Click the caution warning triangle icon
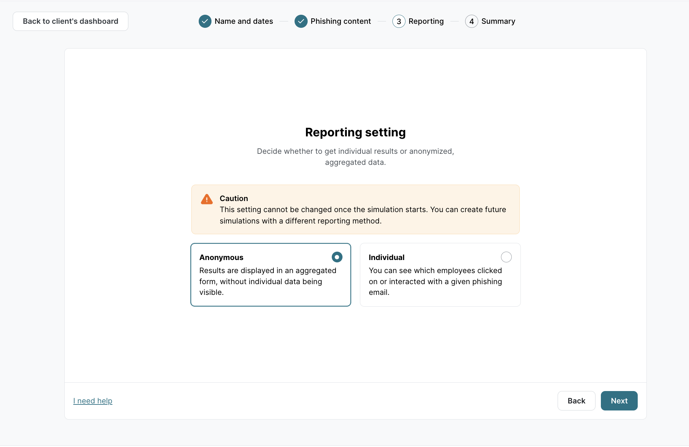The image size is (689, 447). 207,199
